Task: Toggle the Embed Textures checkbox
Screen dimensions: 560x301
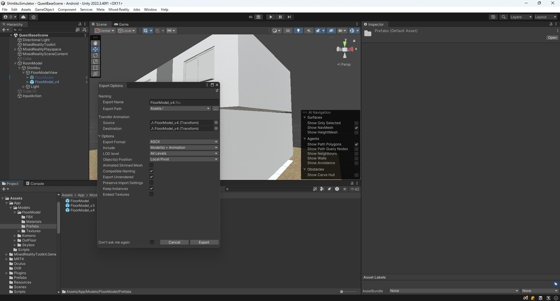Action: coord(151,195)
